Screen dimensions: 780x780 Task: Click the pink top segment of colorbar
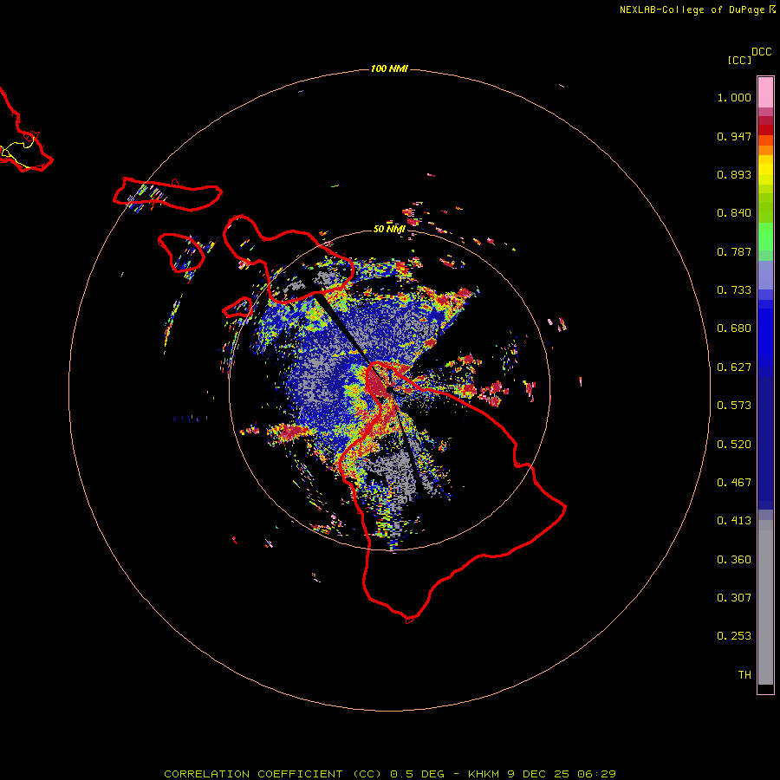[x=765, y=93]
